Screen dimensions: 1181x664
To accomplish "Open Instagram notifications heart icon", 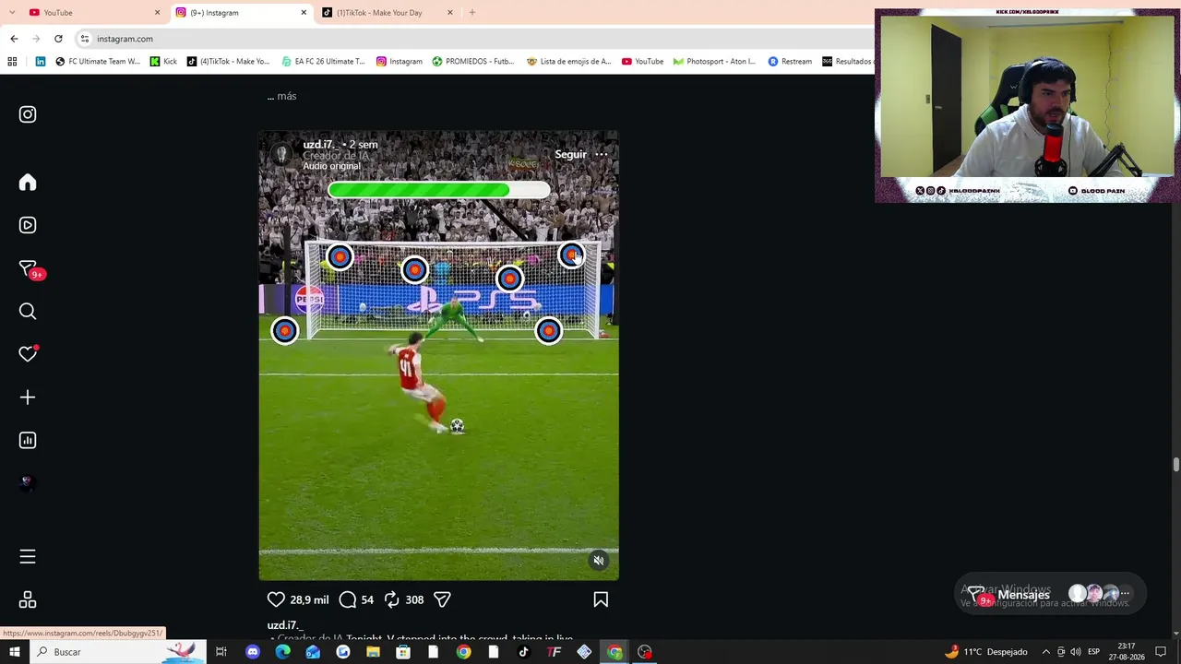I will pyautogui.click(x=28, y=354).
